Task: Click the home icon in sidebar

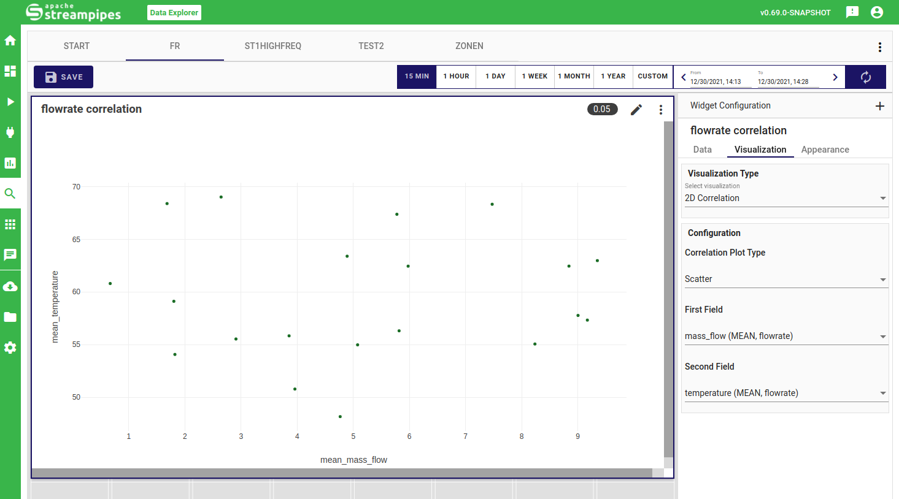Action: click(10, 40)
